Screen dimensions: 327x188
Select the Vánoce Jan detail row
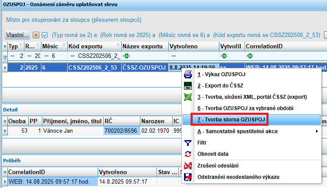click(x=70, y=131)
